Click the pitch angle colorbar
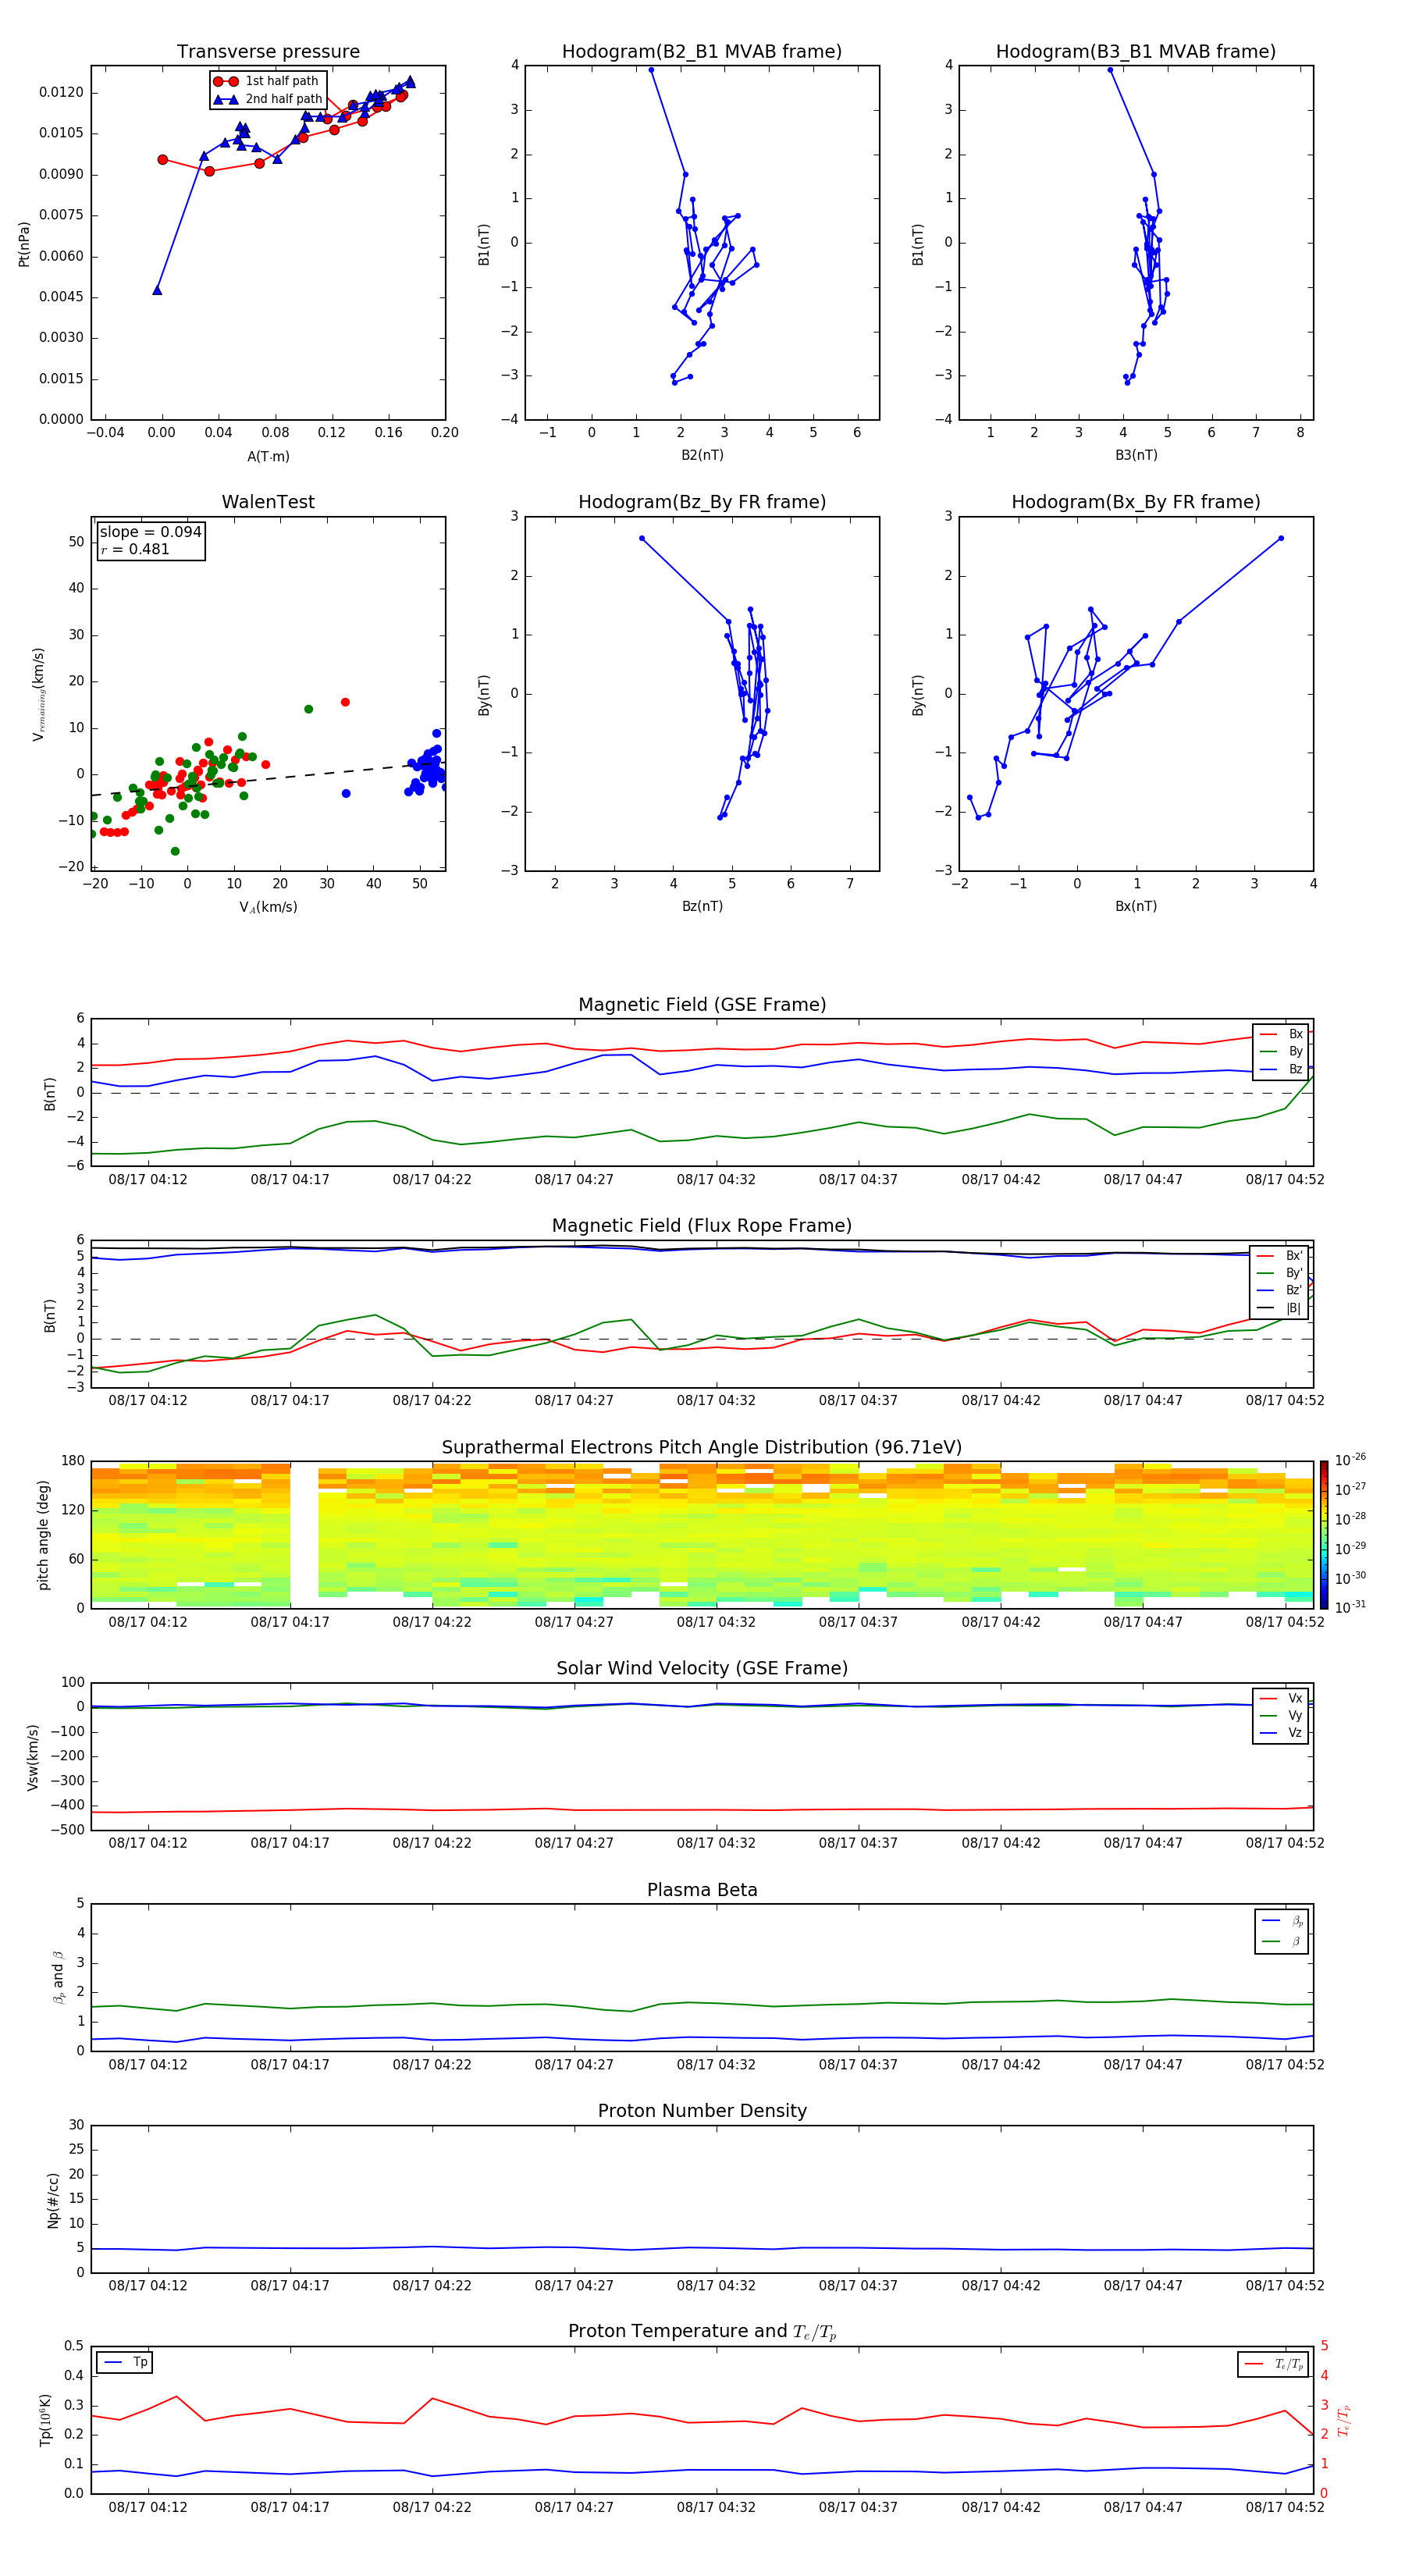1405x2576 pixels. pyautogui.click(x=1323, y=1535)
